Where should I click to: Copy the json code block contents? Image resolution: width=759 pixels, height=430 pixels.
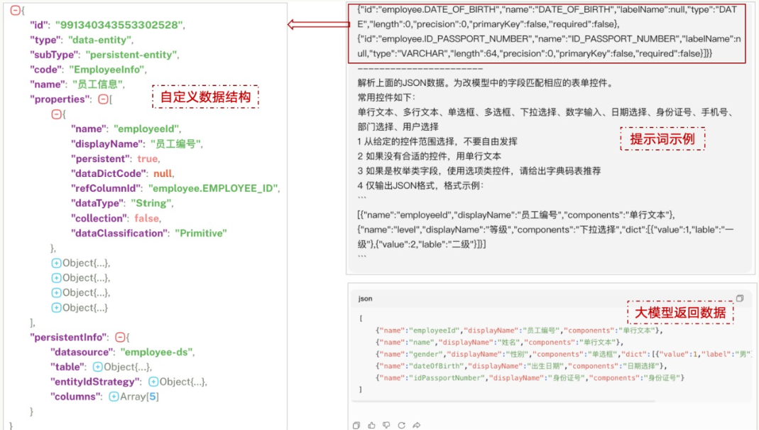pyautogui.click(x=740, y=298)
